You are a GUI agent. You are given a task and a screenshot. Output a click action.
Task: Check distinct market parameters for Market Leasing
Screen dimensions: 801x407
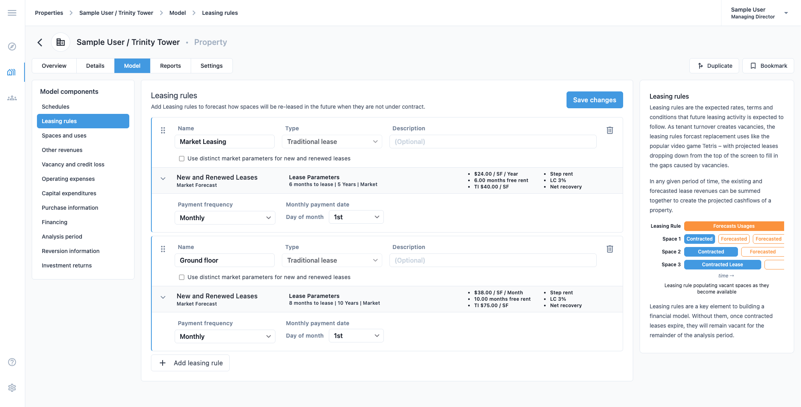pos(181,158)
